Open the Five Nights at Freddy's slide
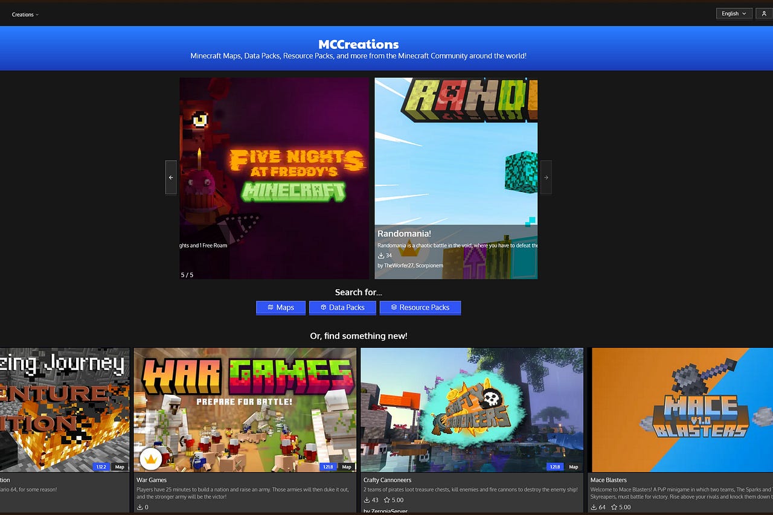 [x=274, y=178]
